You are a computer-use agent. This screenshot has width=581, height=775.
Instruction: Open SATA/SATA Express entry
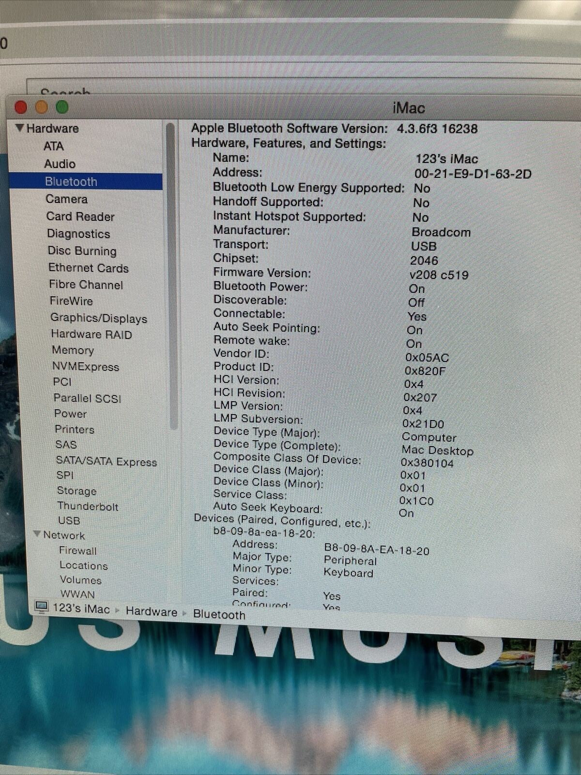106,461
